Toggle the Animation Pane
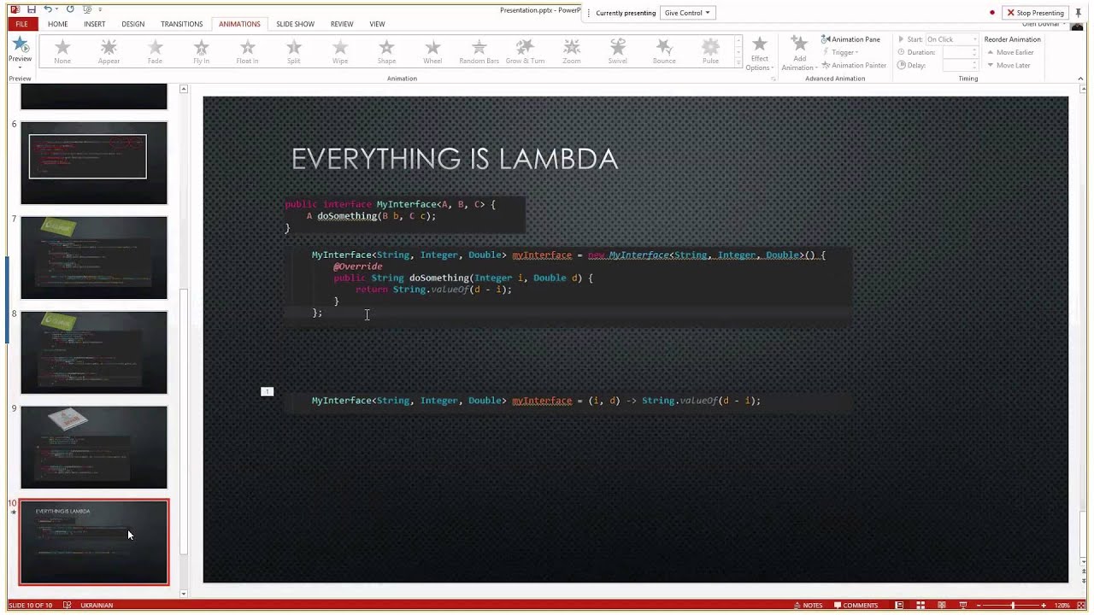 pos(850,39)
